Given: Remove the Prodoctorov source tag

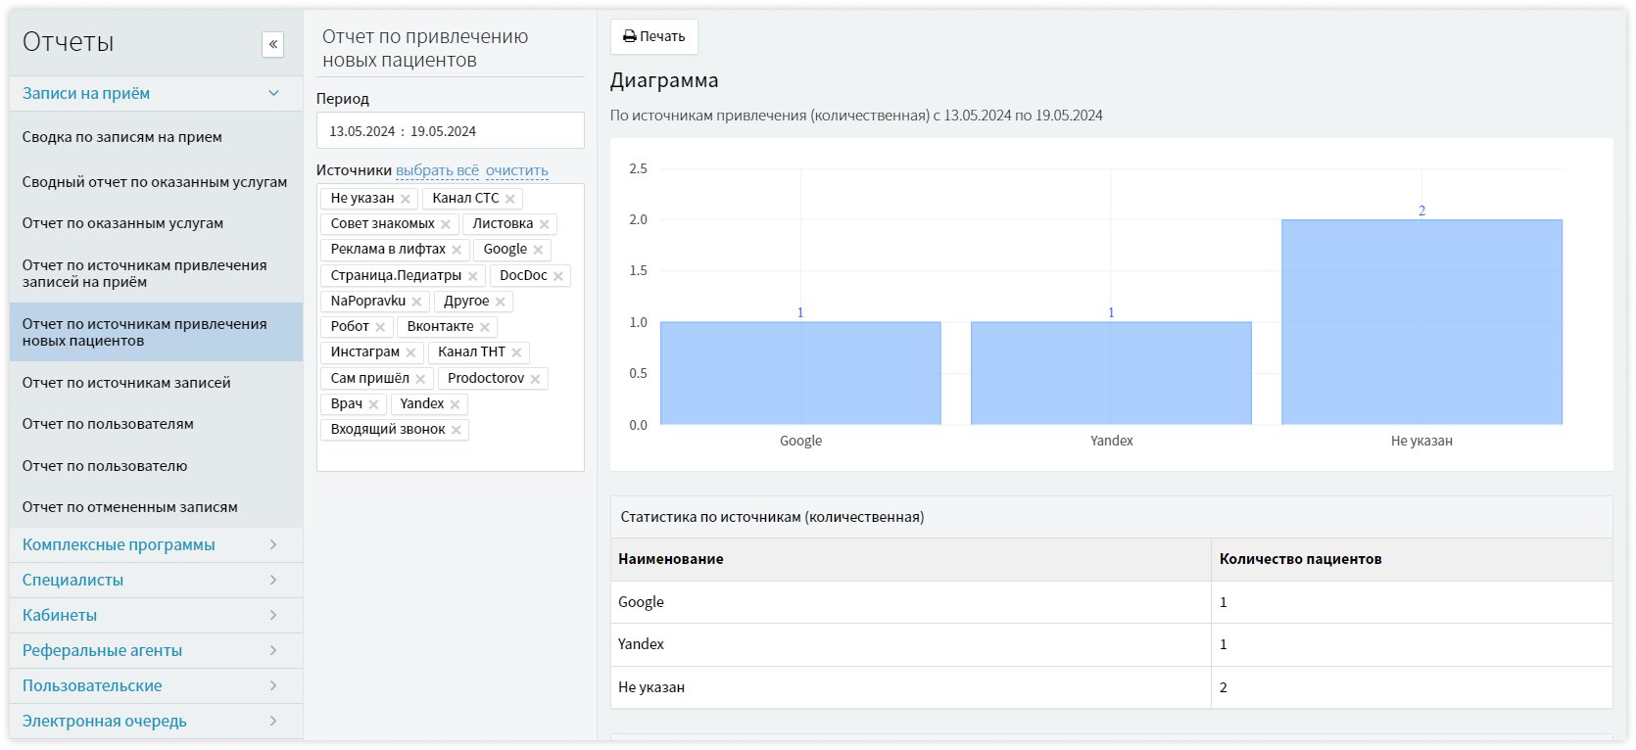Looking at the screenshot, I should tap(535, 379).
